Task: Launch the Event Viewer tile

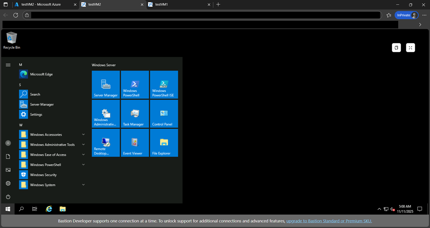Action: tap(135, 143)
